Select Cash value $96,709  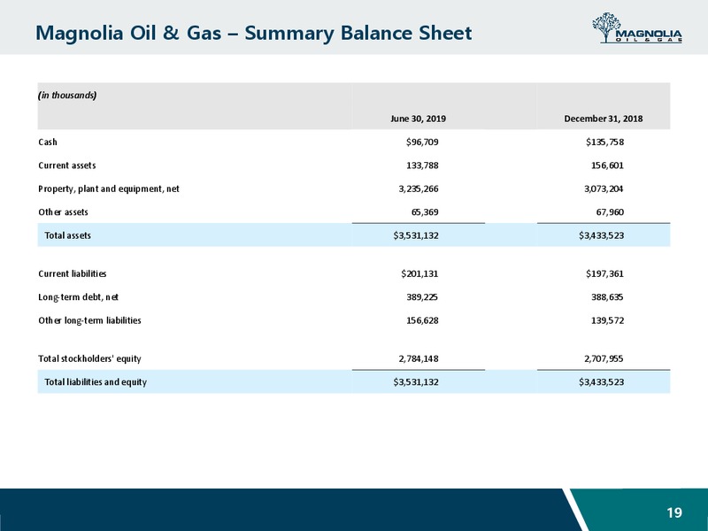[422, 142]
